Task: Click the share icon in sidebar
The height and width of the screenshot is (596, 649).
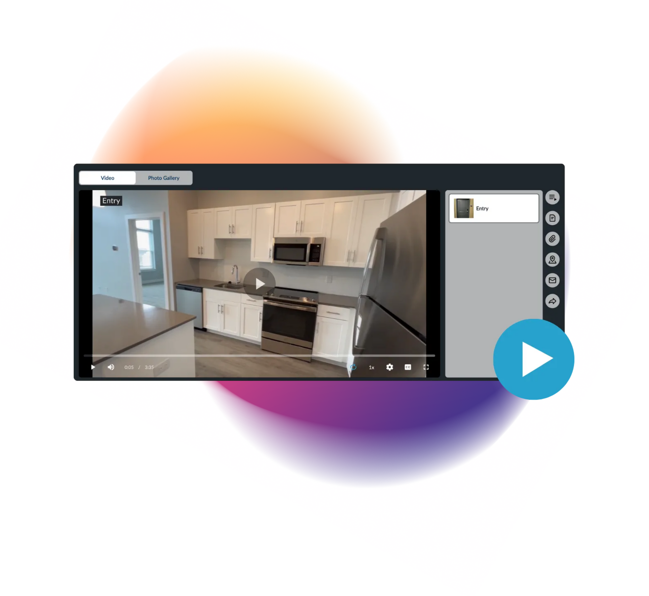Action: (x=553, y=301)
